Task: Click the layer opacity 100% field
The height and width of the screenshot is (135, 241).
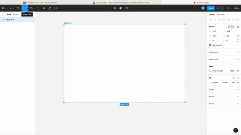Action: click(232, 71)
